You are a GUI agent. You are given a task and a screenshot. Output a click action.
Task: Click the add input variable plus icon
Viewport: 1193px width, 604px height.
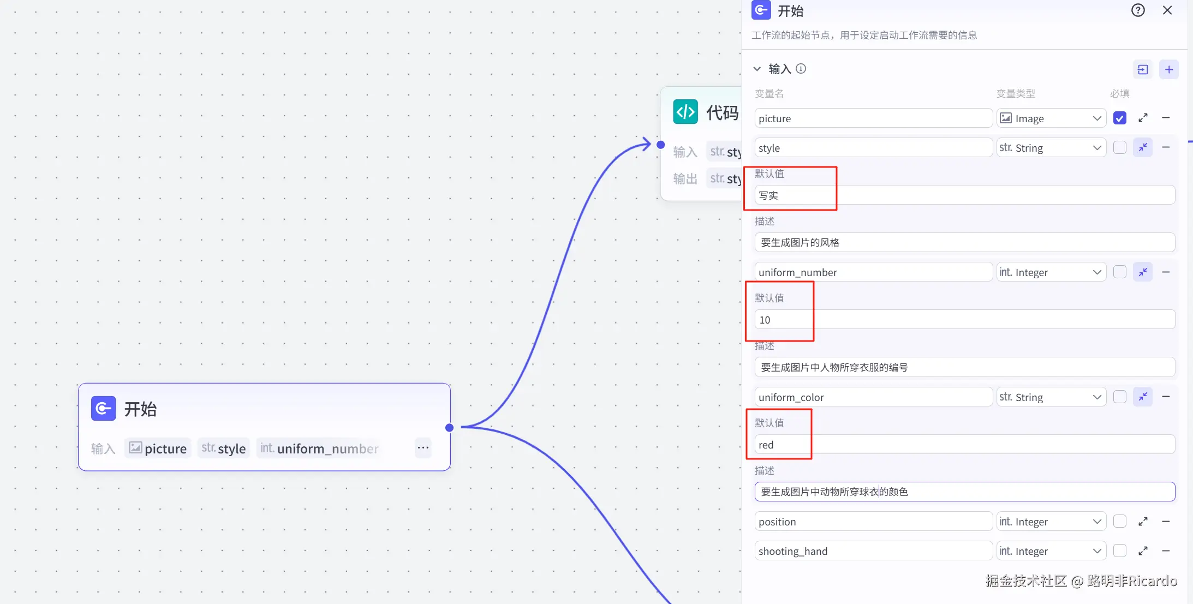(1169, 69)
